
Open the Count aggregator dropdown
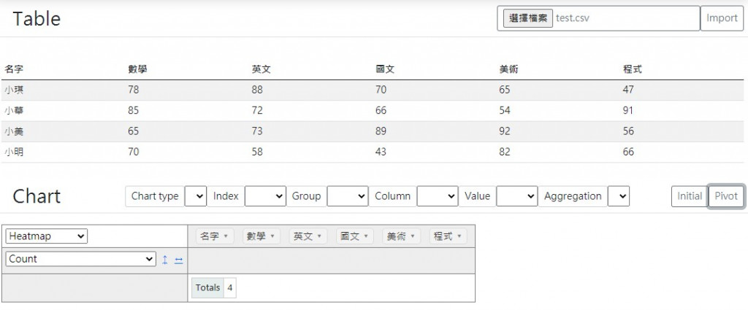pos(80,259)
